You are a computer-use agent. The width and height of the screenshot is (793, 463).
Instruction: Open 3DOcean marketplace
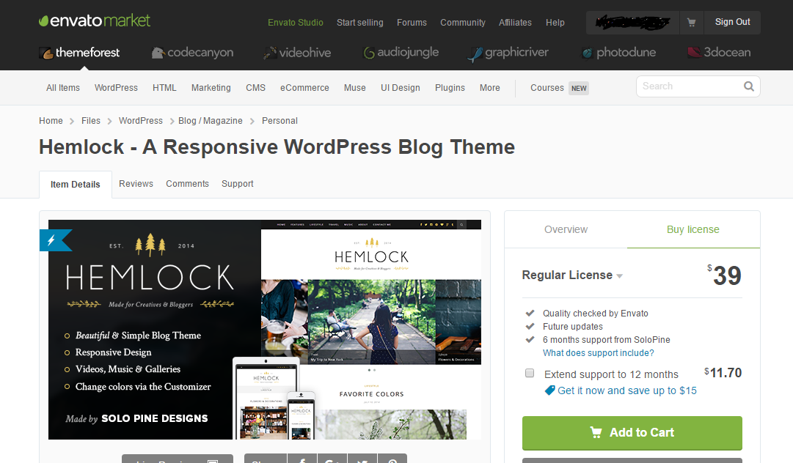[719, 53]
